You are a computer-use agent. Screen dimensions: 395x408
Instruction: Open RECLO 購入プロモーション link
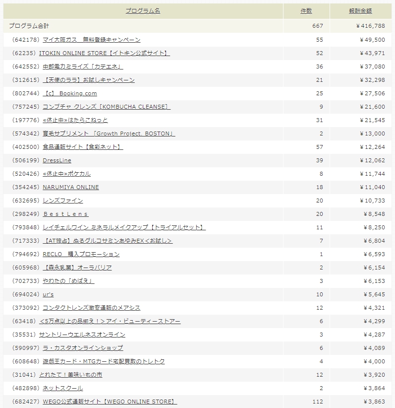click(81, 254)
